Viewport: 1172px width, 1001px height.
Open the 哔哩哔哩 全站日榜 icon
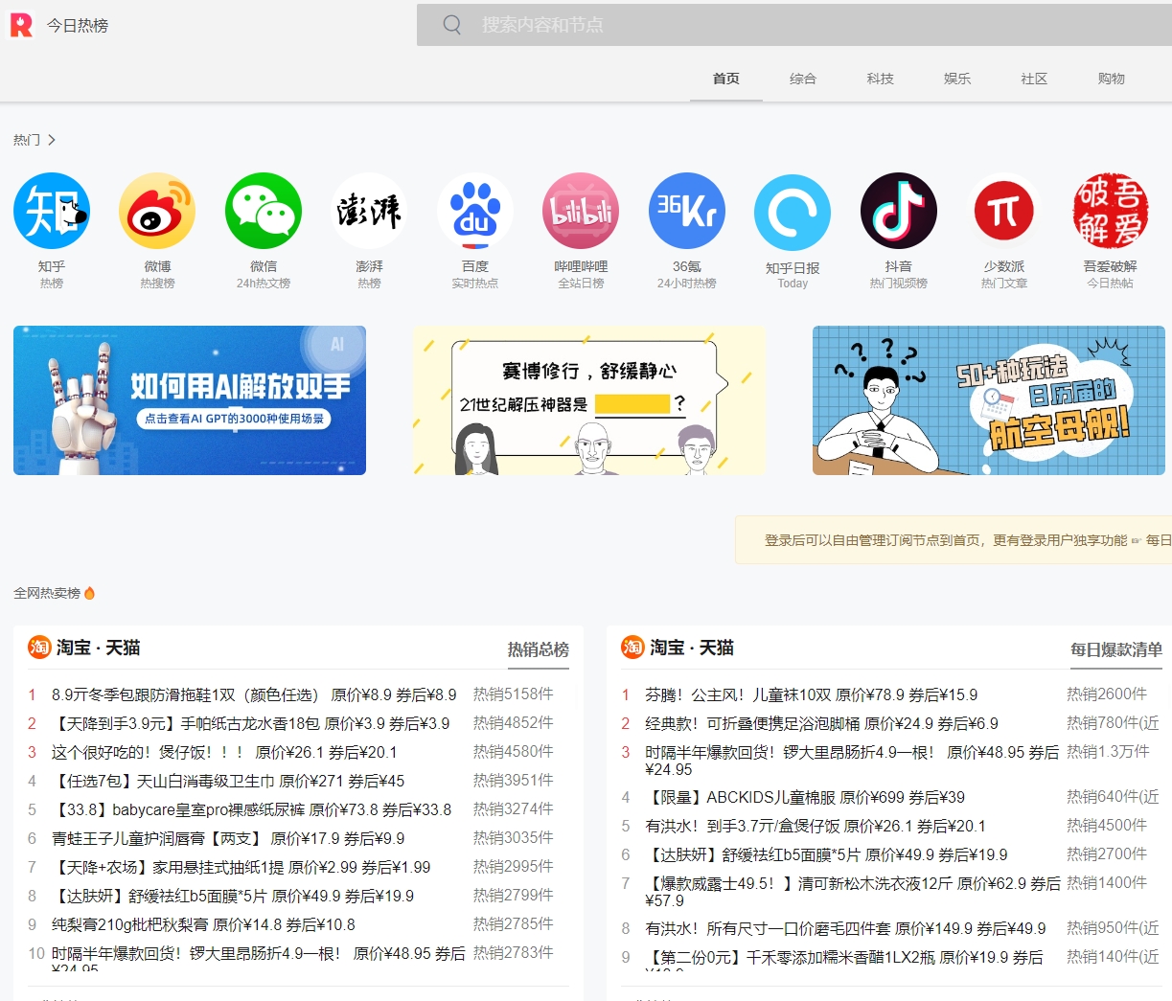pyautogui.click(x=581, y=211)
